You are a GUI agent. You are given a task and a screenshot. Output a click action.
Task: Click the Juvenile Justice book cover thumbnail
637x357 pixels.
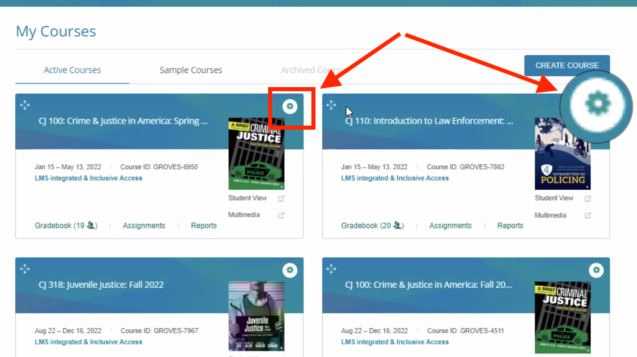pyautogui.click(x=256, y=316)
